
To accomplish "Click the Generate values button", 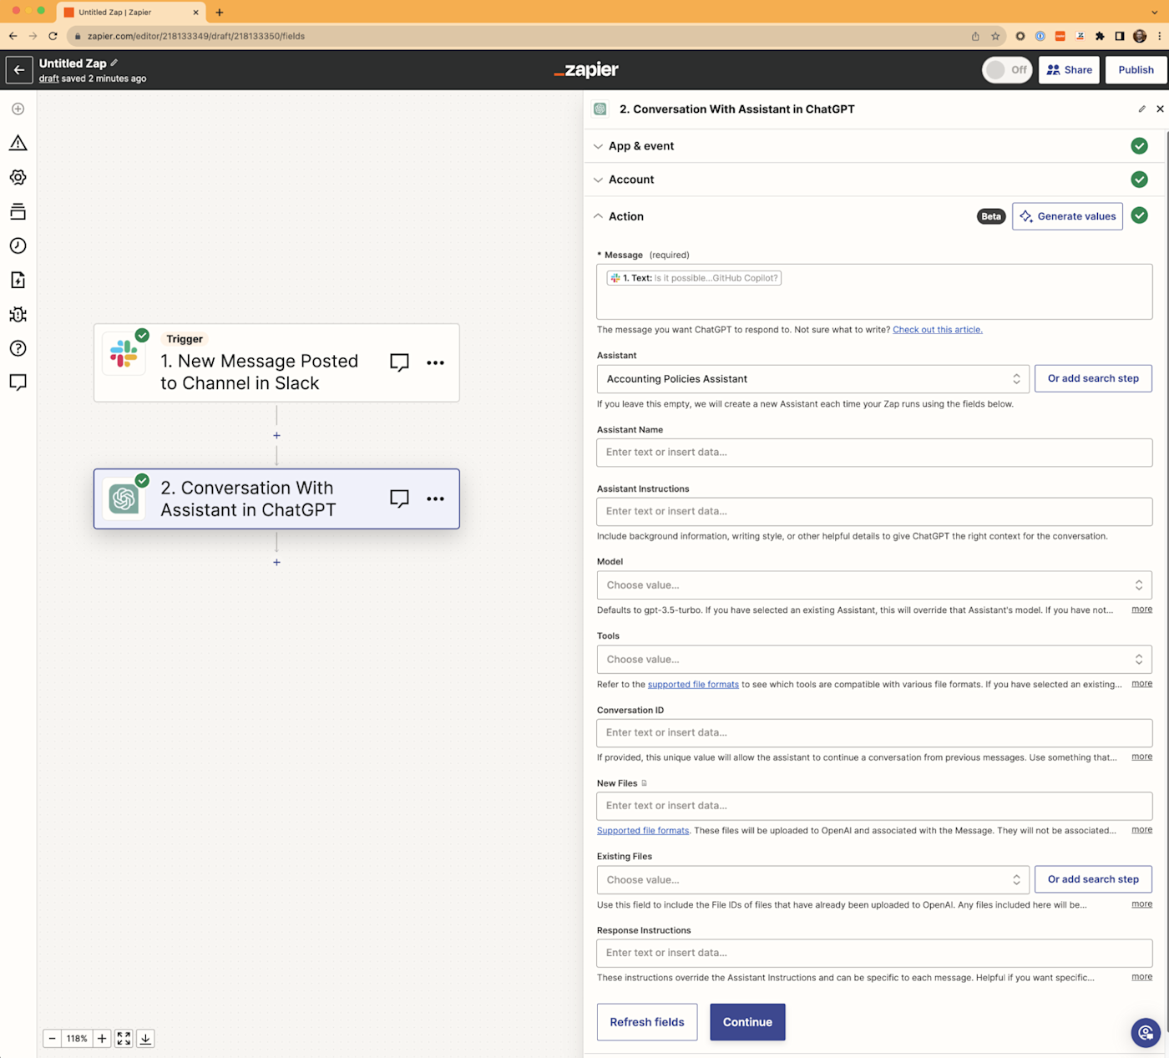I will click(x=1067, y=216).
